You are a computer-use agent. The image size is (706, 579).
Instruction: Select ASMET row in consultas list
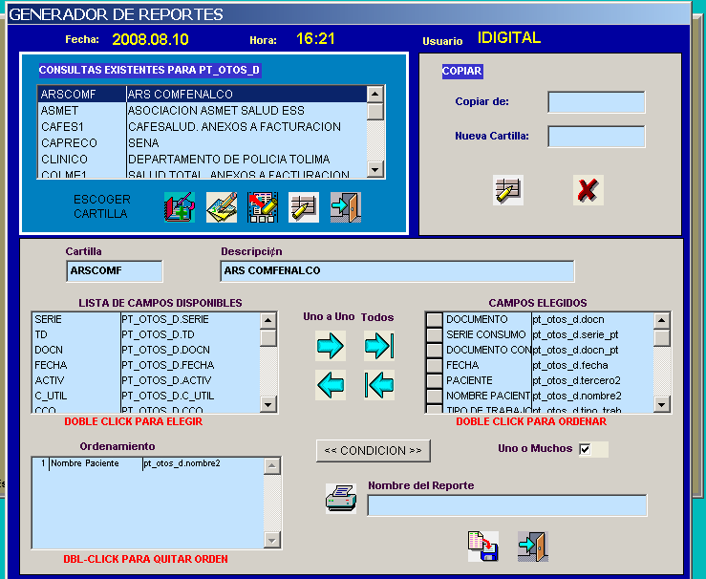pos(202,110)
